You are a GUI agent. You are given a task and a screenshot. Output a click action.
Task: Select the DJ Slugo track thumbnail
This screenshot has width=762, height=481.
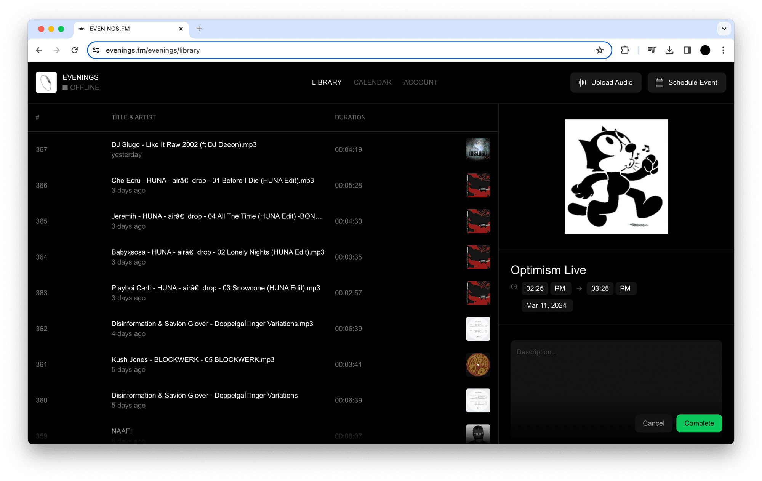coord(478,149)
